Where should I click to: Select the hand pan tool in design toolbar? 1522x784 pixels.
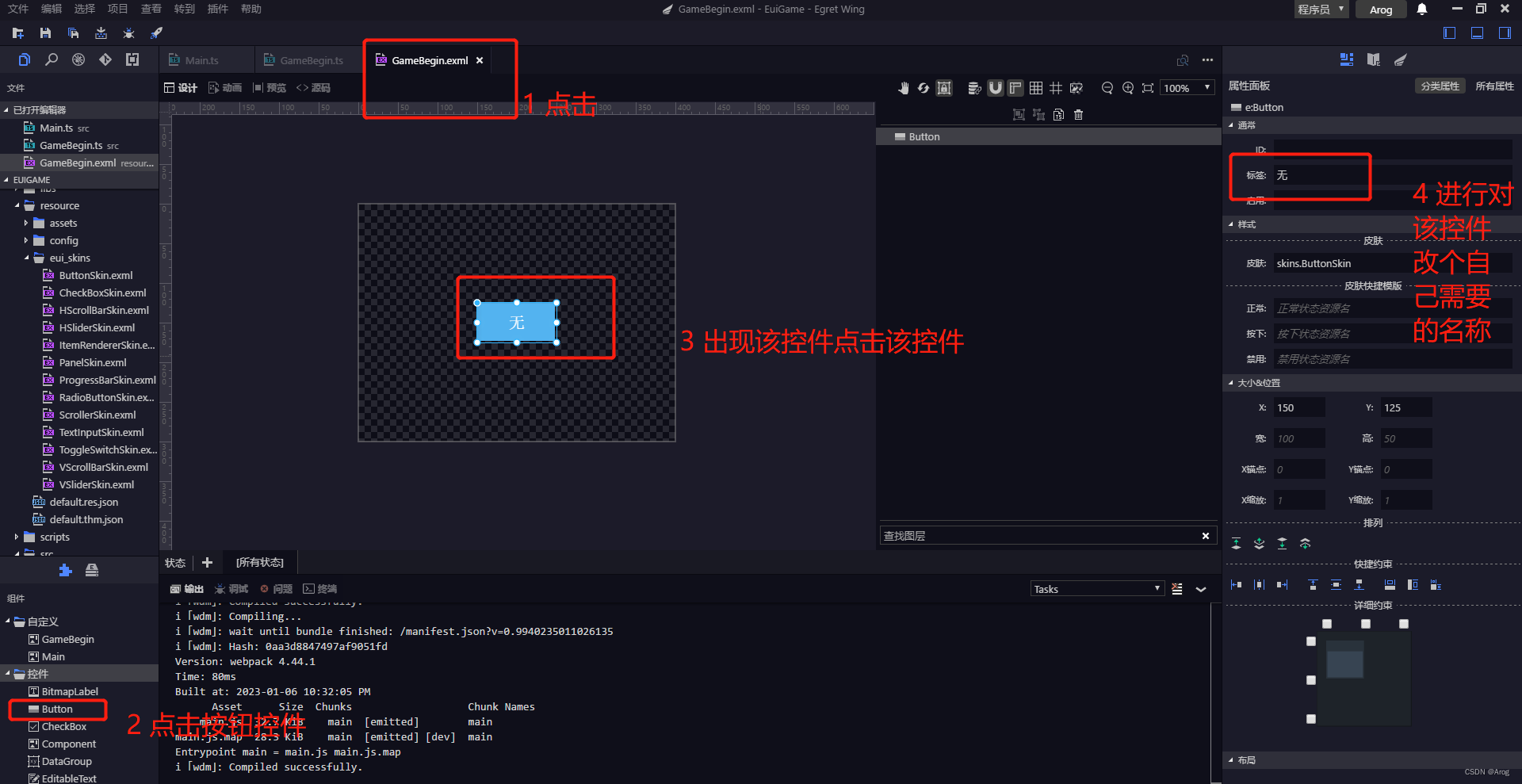pyautogui.click(x=905, y=87)
